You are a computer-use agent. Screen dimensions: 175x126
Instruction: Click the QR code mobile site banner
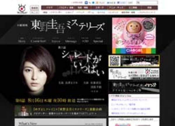tap(134, 61)
